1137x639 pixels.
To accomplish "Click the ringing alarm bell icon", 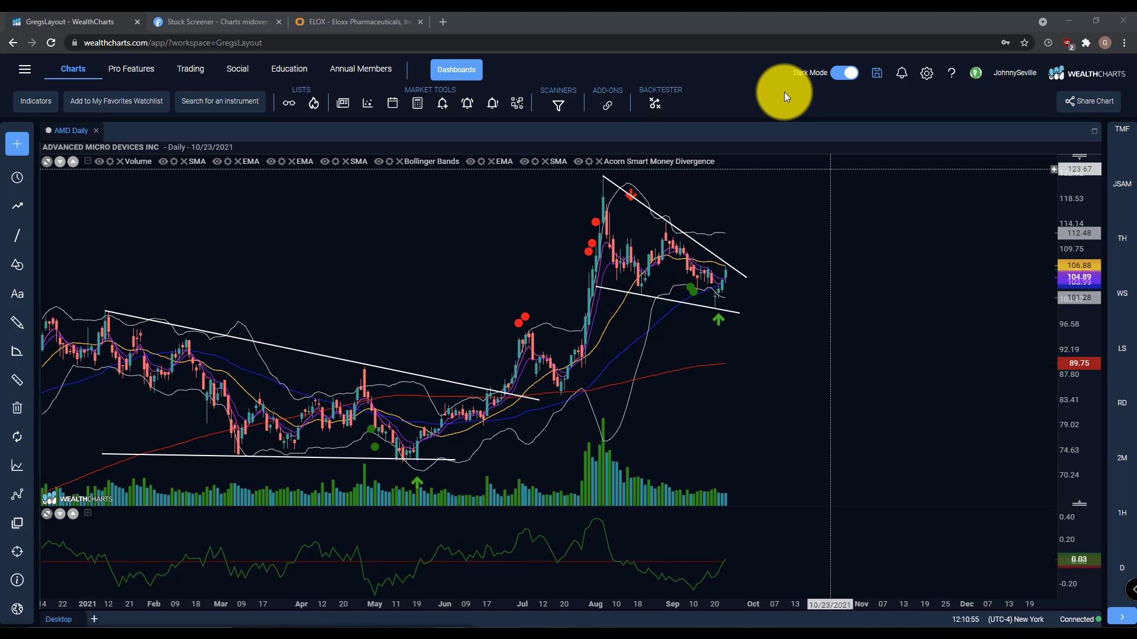I will click(x=467, y=104).
